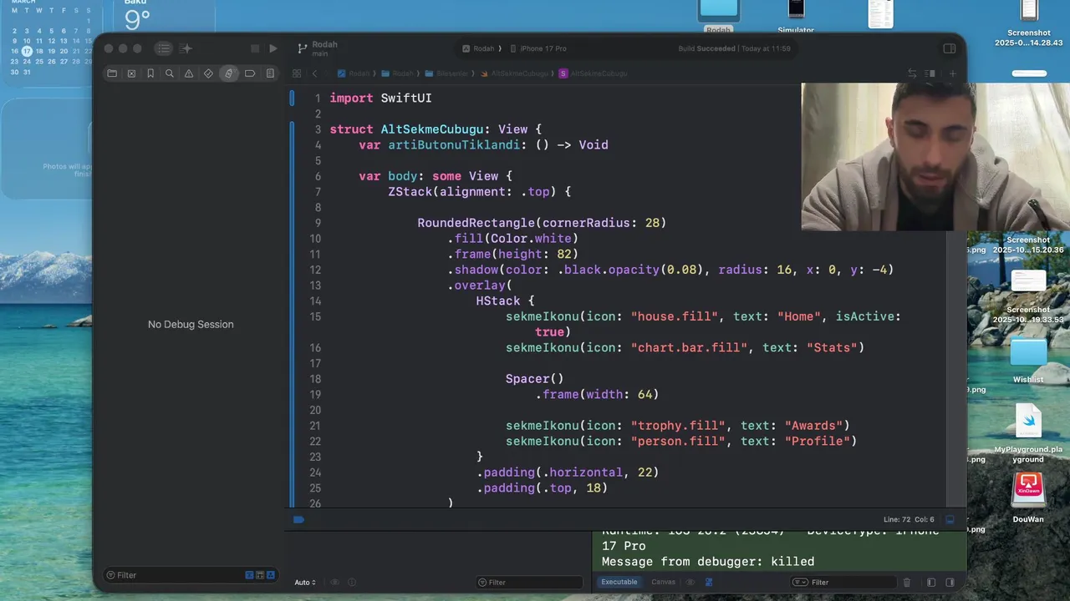Viewport: 1070px width, 601px height.
Task: Toggle the debug area button in status bar
Action: pos(950,519)
